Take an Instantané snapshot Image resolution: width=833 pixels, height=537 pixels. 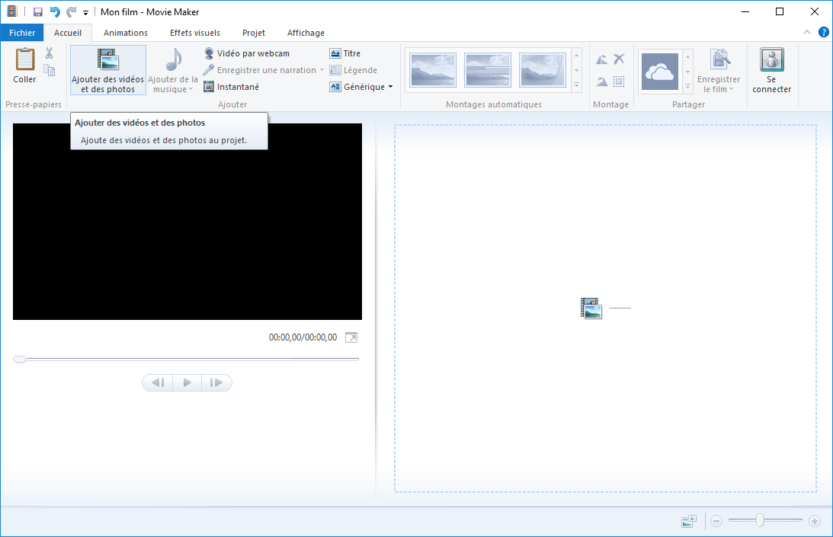232,87
